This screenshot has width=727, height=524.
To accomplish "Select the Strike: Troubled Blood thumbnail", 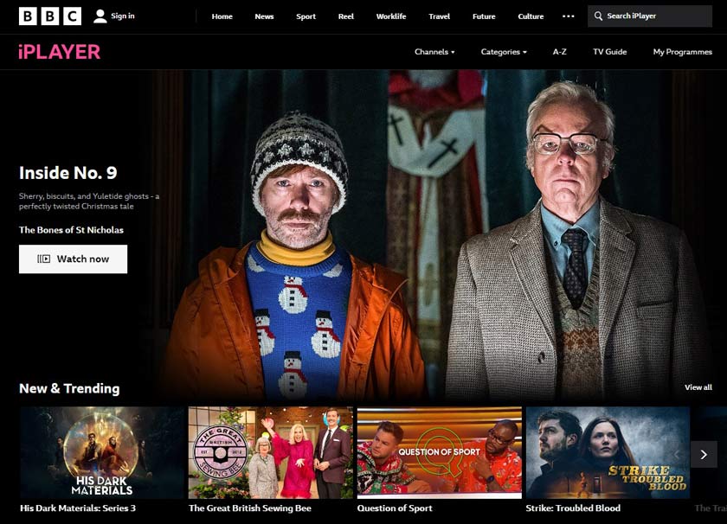I will [x=608, y=452].
